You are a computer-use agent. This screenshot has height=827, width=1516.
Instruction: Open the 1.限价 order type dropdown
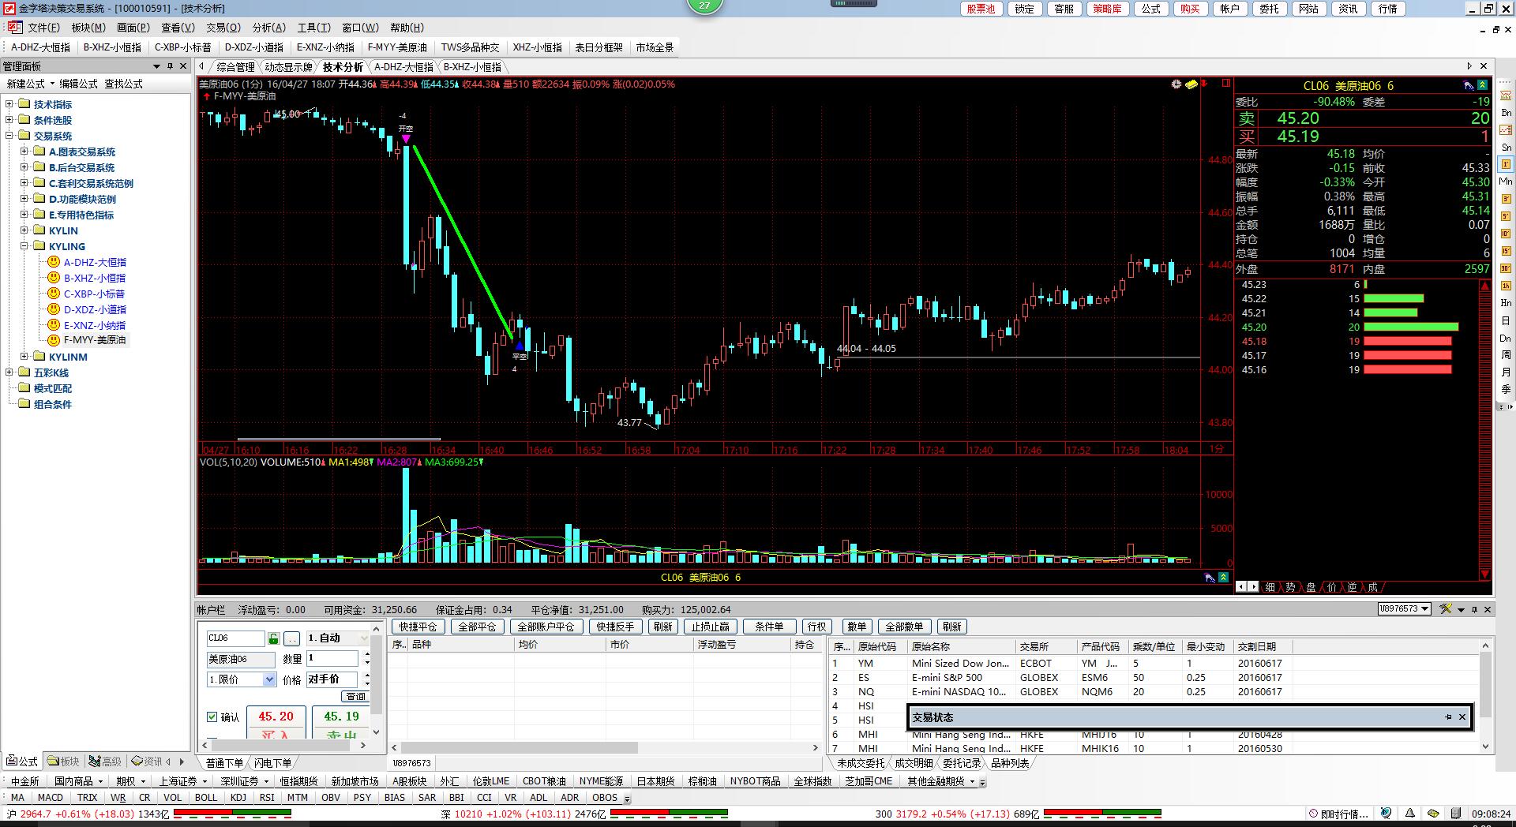coord(269,679)
